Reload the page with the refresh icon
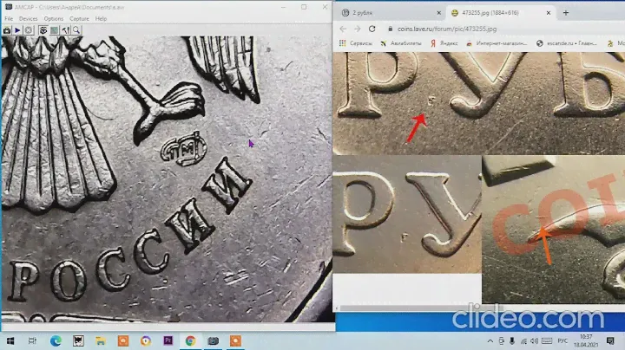Viewport: 625px width, 350px height. 374,29
